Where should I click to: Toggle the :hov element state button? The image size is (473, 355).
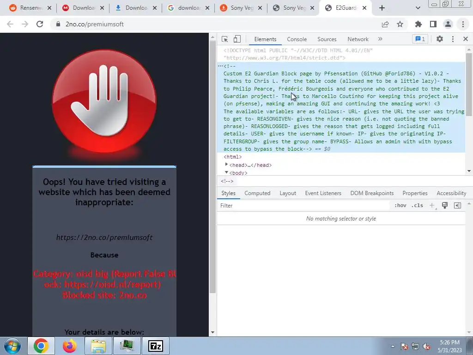pyautogui.click(x=400, y=206)
